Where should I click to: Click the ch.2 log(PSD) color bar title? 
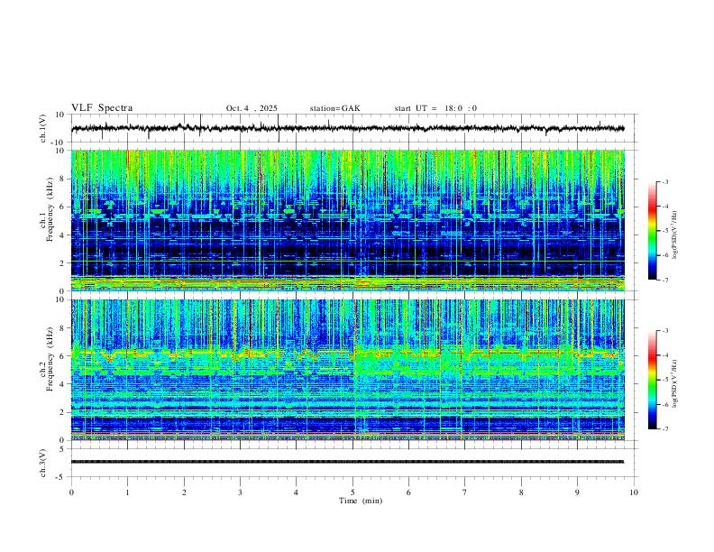[x=675, y=383]
